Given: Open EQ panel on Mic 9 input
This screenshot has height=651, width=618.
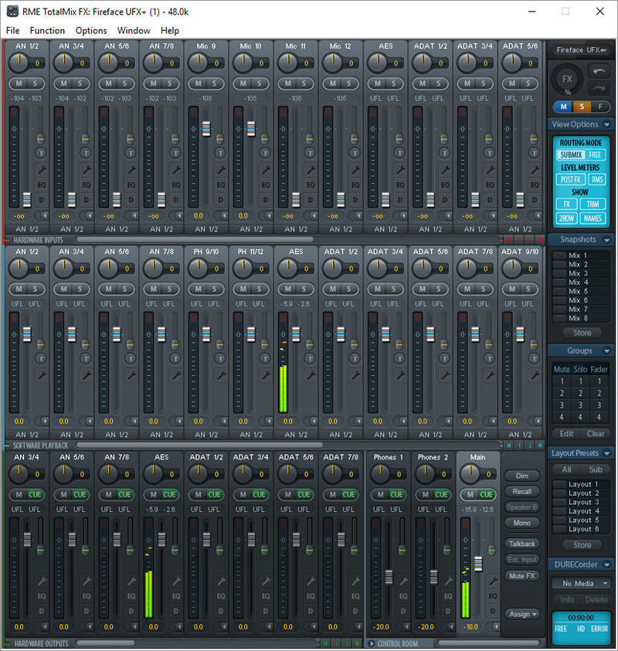Looking at the screenshot, I should point(220,185).
